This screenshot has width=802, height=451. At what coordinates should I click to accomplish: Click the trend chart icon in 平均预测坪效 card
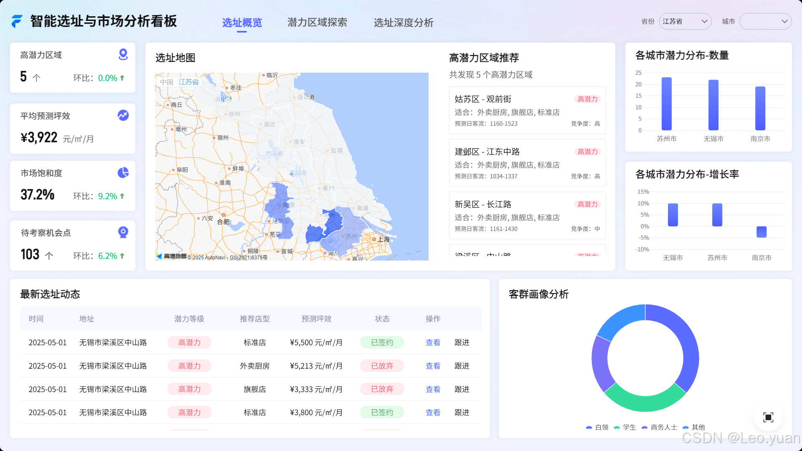tap(123, 115)
